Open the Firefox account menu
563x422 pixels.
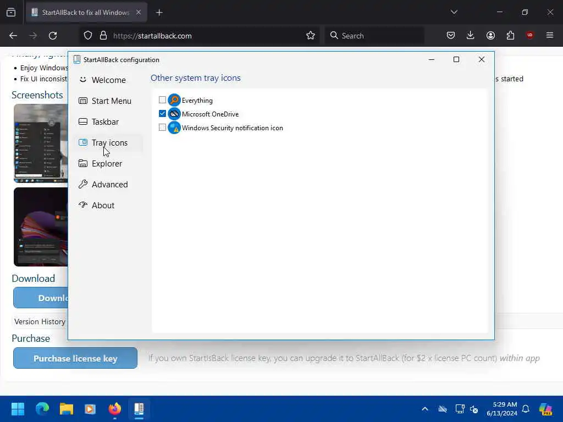pyautogui.click(x=490, y=35)
